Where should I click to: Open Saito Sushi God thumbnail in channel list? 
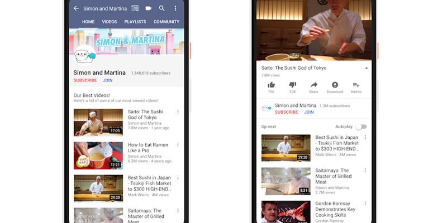click(x=98, y=122)
